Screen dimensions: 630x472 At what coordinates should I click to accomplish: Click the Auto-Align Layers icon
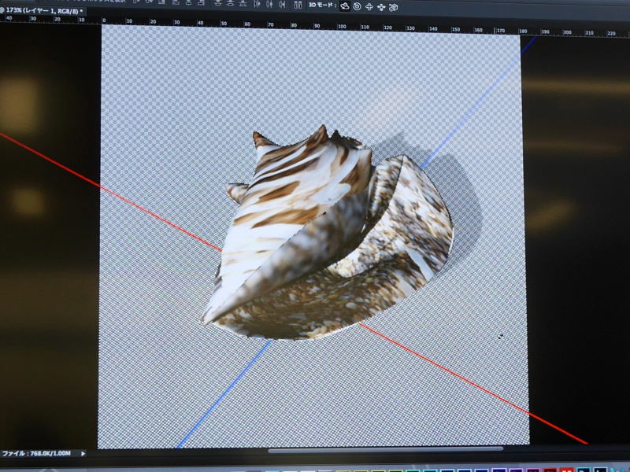click(298, 5)
